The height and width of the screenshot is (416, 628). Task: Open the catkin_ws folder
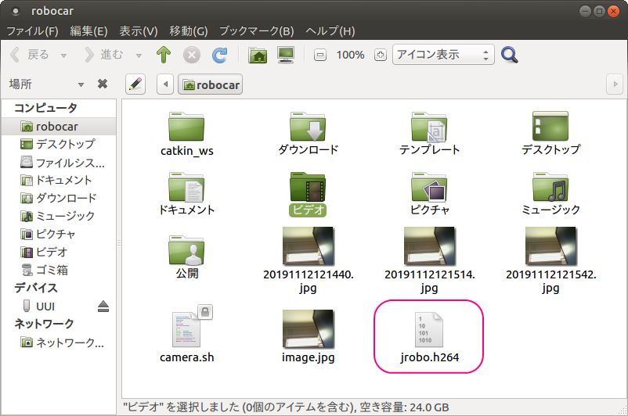point(186,134)
